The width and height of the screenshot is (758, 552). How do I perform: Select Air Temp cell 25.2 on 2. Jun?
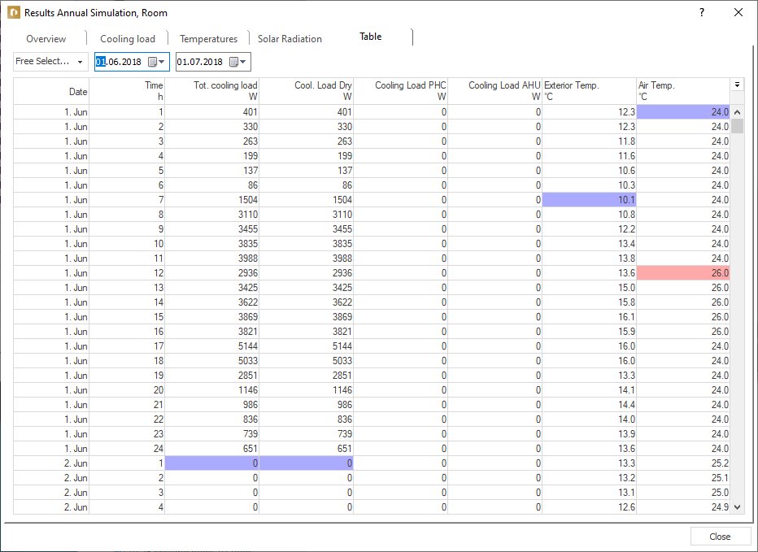[683, 463]
